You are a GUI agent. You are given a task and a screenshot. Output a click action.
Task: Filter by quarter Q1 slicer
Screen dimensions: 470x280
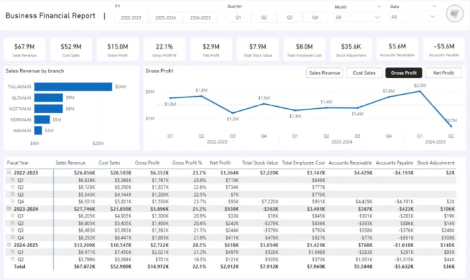[238, 17]
